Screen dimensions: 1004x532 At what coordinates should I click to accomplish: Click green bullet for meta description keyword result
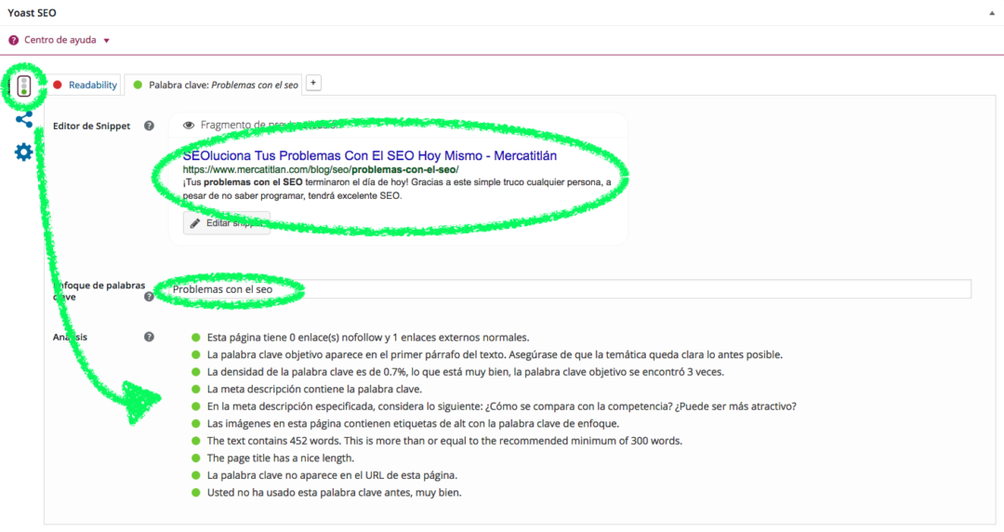coord(196,389)
